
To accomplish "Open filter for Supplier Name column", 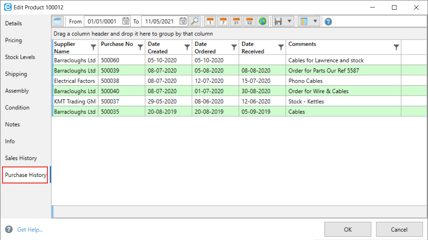I will [x=93, y=47].
